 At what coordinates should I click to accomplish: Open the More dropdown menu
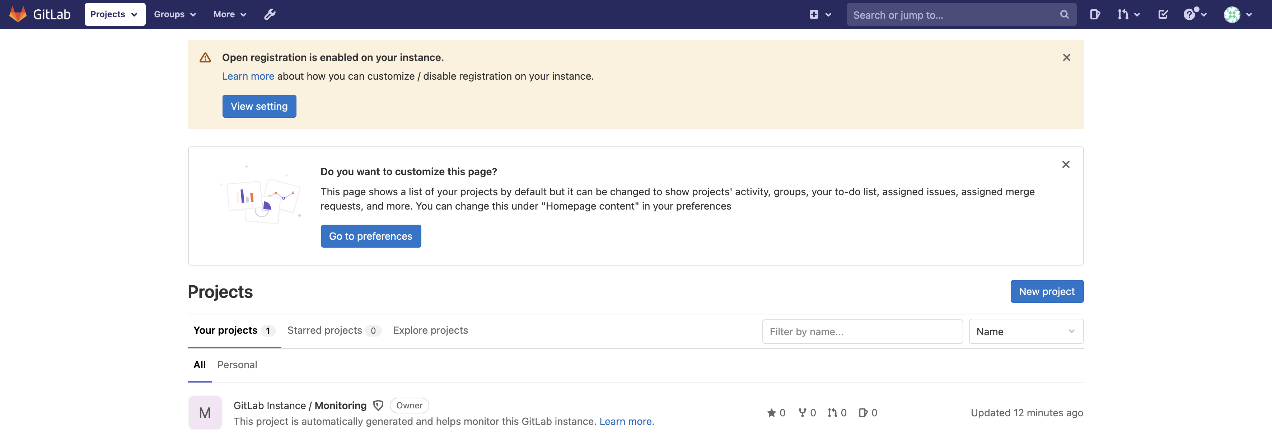[x=230, y=14]
